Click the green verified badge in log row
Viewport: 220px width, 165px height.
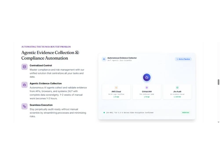185,113
